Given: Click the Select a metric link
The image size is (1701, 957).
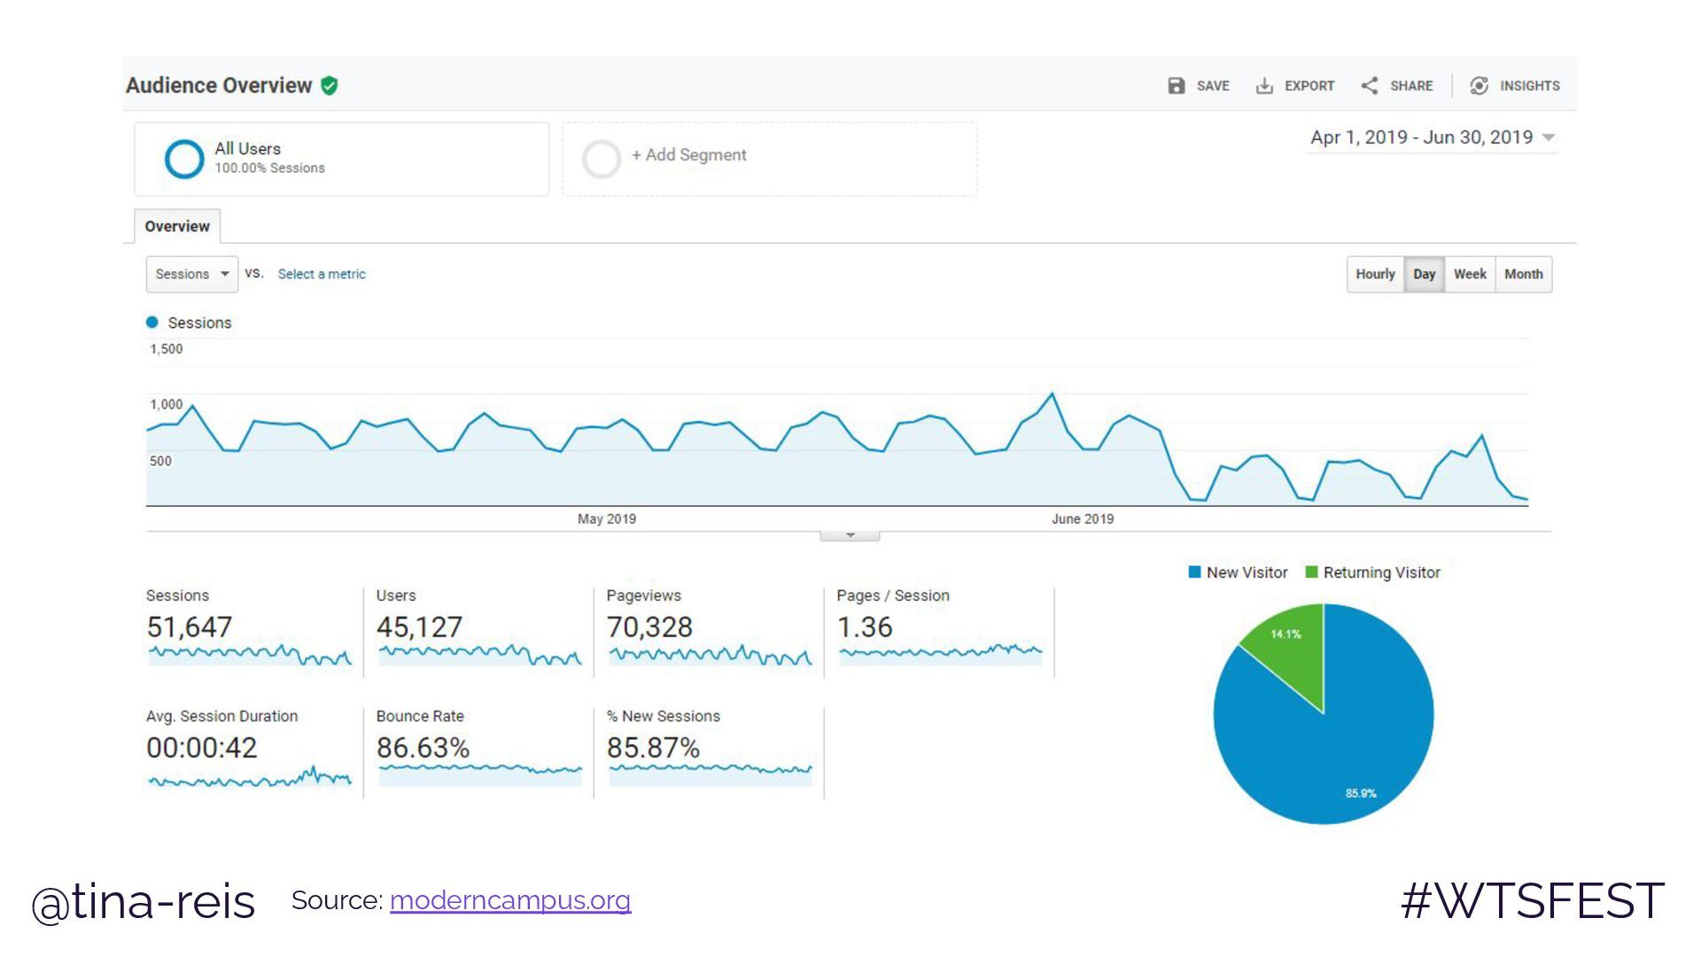Looking at the screenshot, I should click(x=322, y=275).
